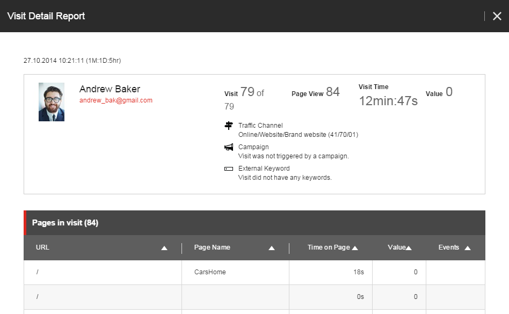Click the Page Name sort arrow
This screenshot has width=509, height=314.
point(272,247)
